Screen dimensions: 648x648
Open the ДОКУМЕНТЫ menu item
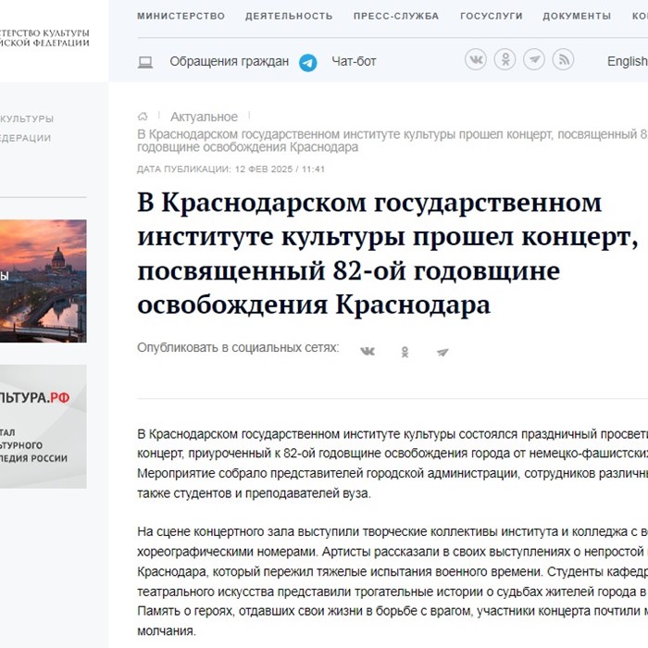tap(577, 16)
